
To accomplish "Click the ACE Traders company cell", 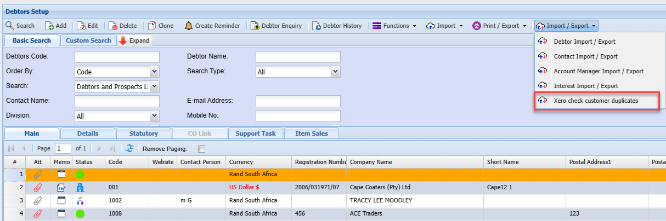I will tap(415, 214).
